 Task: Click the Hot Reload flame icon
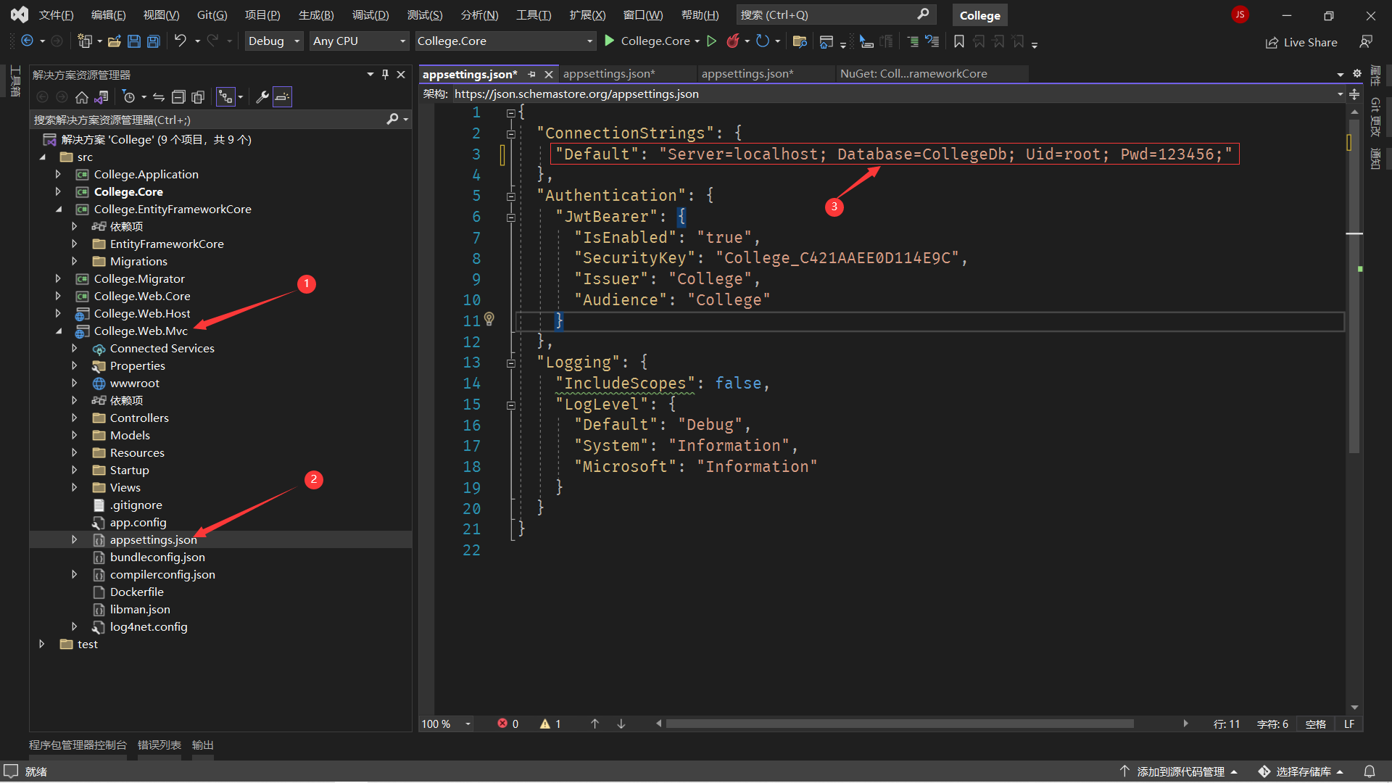733,41
